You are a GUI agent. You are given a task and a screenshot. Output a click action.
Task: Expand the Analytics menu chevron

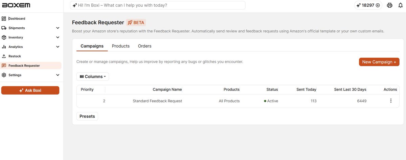point(58,47)
